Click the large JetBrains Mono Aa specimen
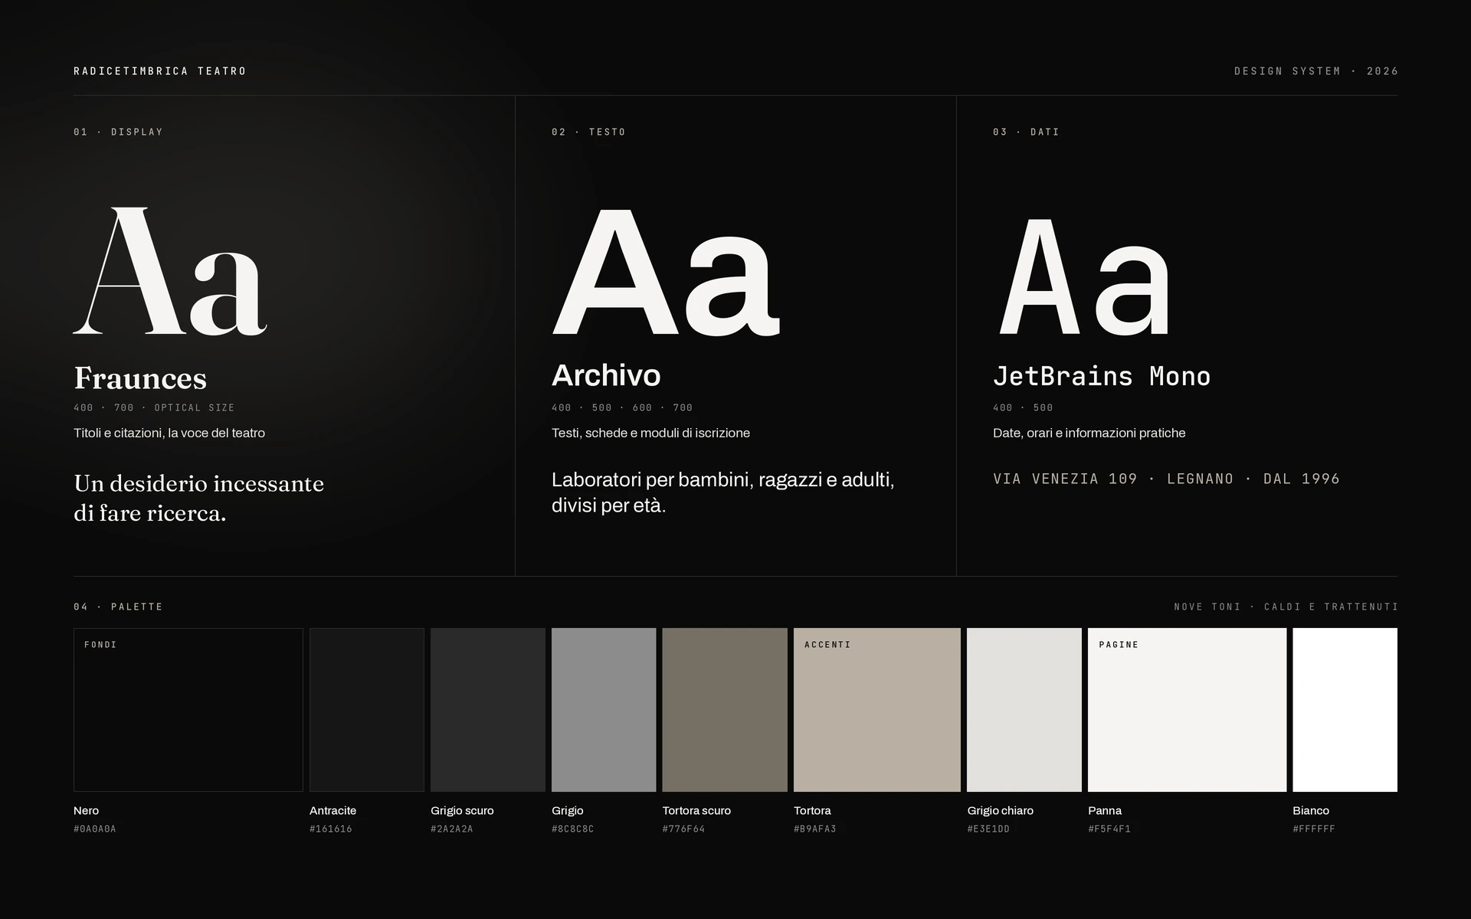This screenshot has width=1471, height=919. (x=1084, y=276)
